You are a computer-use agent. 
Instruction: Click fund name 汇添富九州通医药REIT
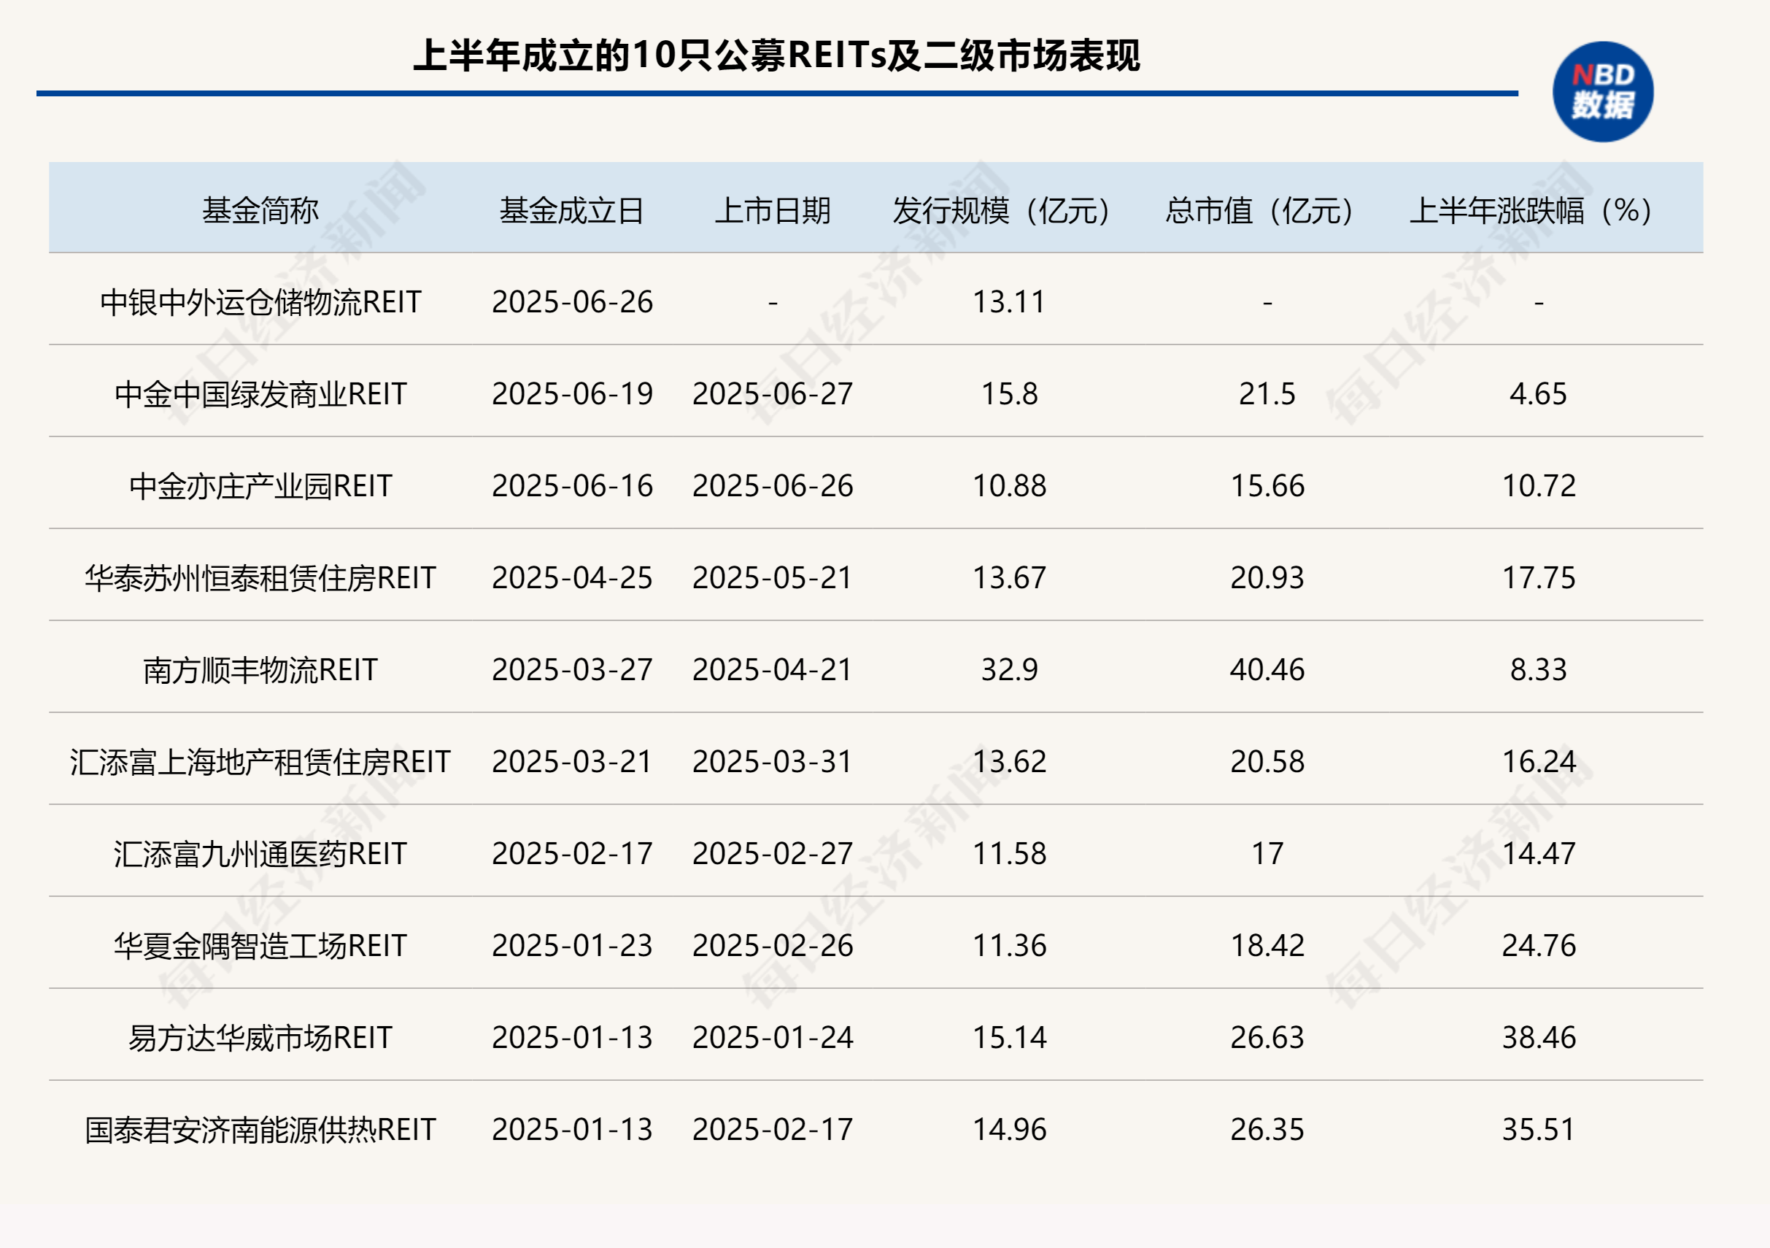pos(260,853)
